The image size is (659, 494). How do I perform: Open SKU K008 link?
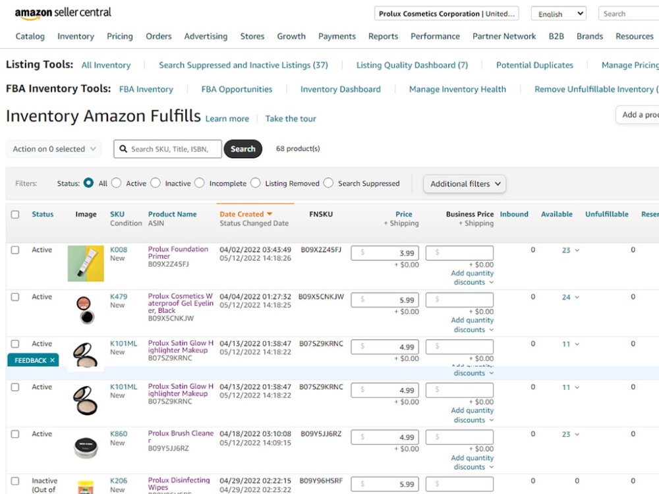[x=119, y=250]
